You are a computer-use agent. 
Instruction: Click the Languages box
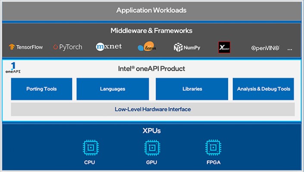click(113, 89)
